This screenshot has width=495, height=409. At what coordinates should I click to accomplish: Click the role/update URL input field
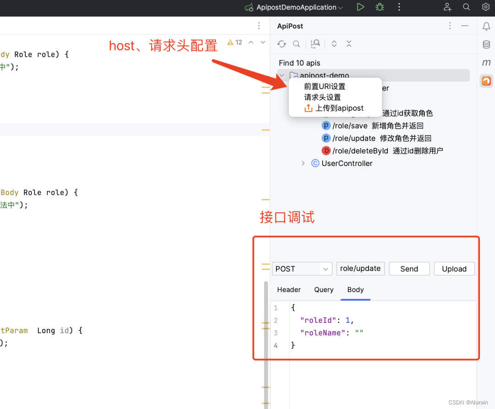pyautogui.click(x=360, y=268)
